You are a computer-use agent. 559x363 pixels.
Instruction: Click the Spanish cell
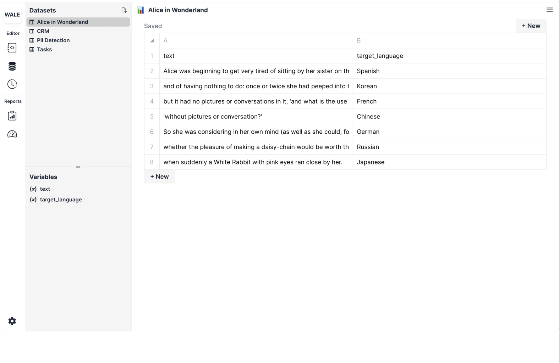tap(450, 71)
